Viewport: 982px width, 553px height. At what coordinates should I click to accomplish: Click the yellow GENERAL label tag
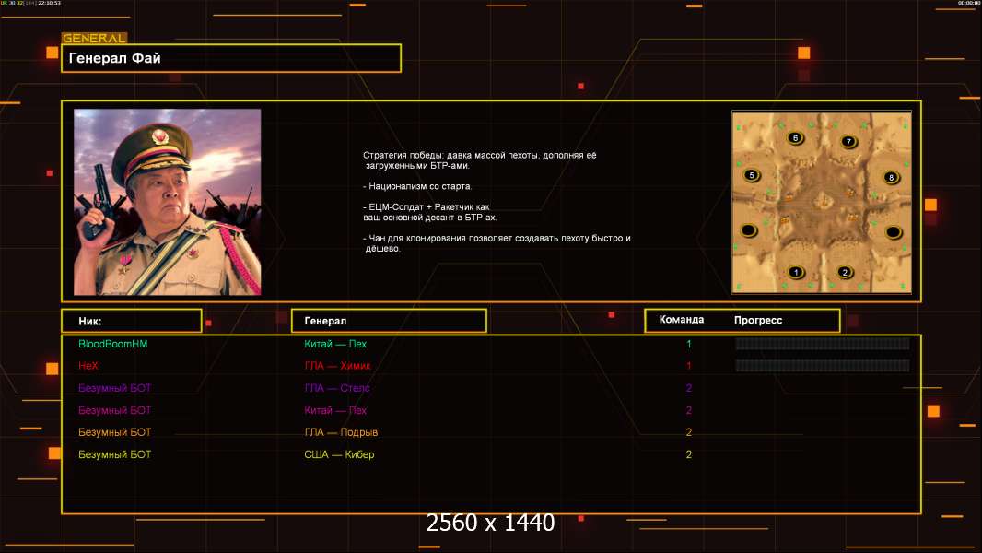tap(95, 38)
